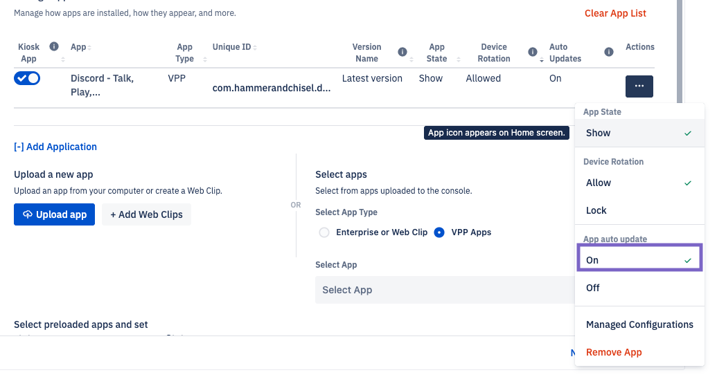Click the Auto Updates info icon
717x377 pixels.
point(609,52)
